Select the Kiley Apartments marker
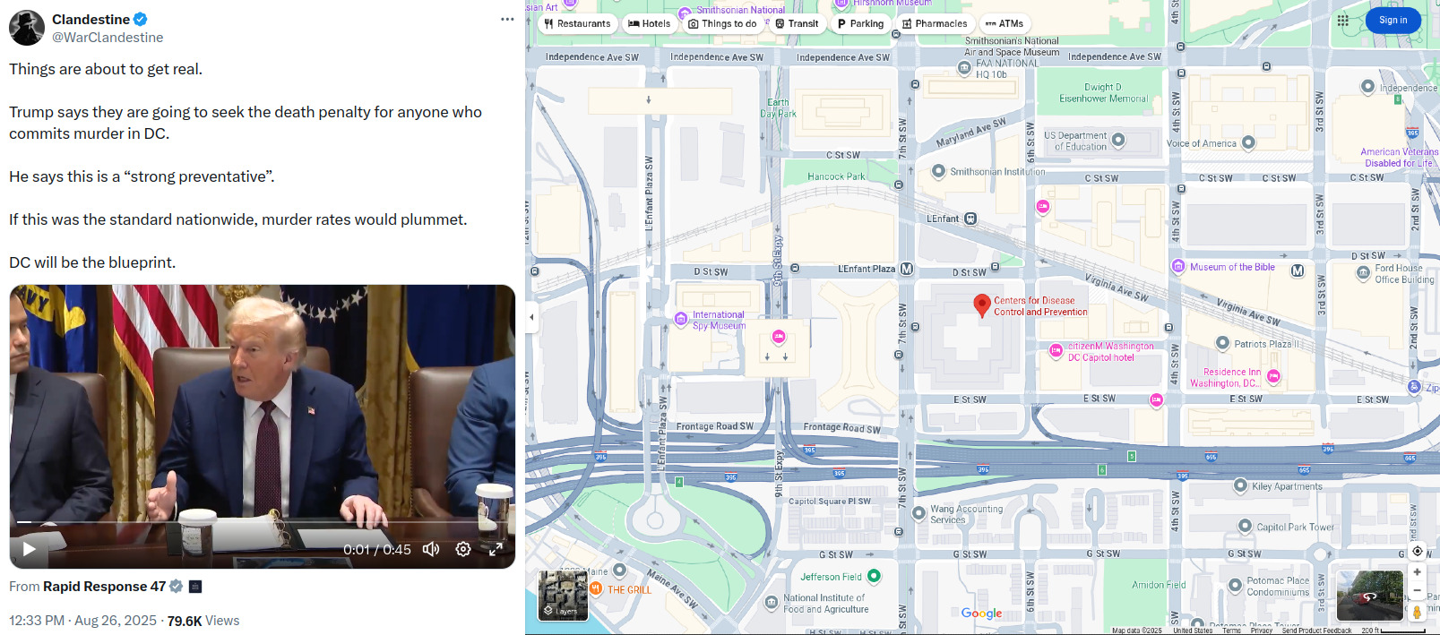This screenshot has width=1440, height=635. (x=1240, y=485)
